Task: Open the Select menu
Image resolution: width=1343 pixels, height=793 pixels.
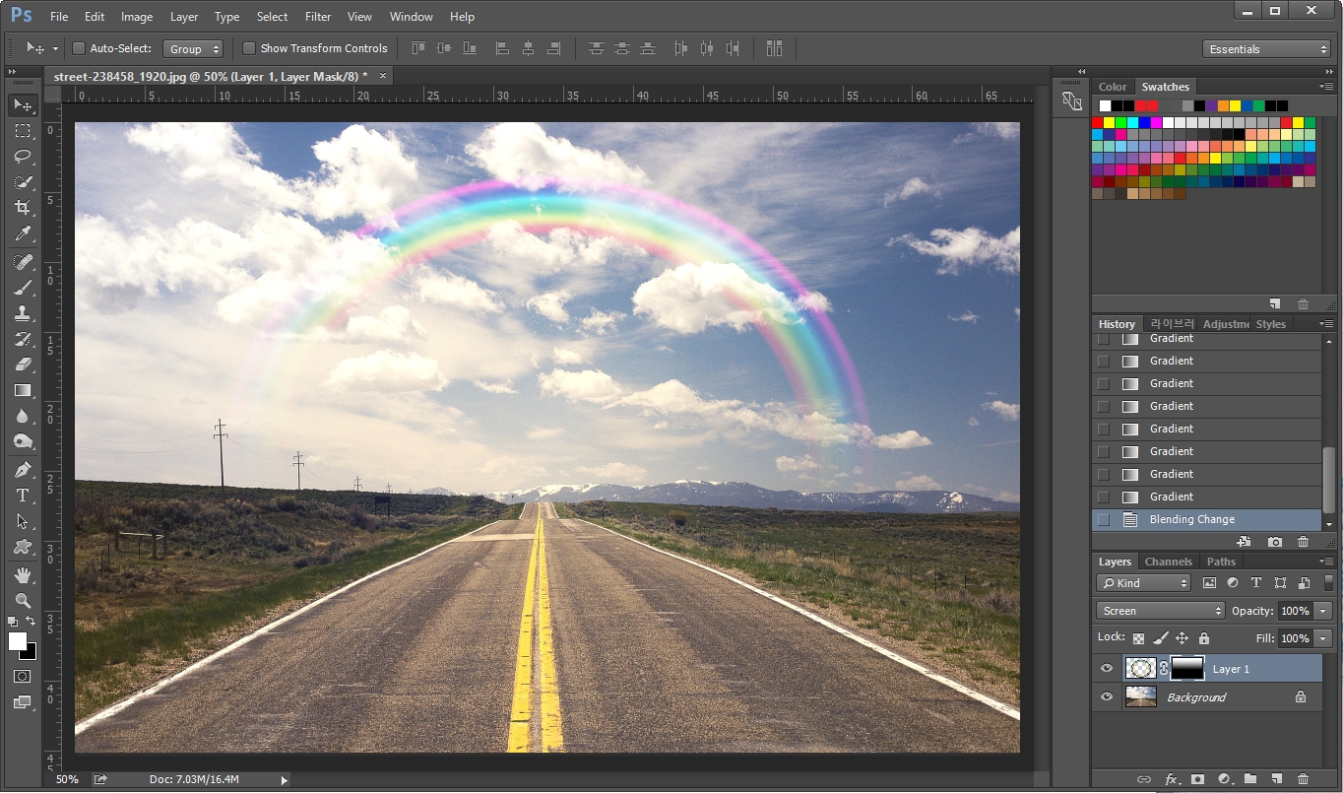Action: [x=273, y=17]
